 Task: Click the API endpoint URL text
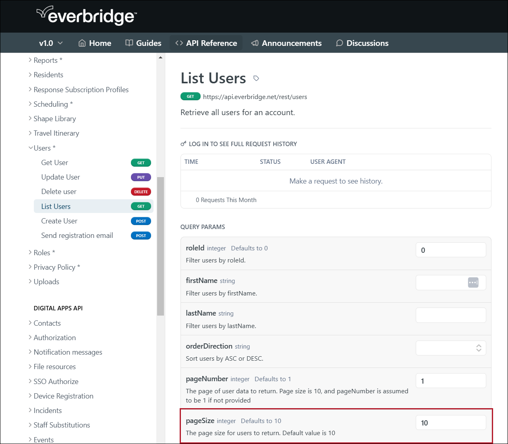click(x=255, y=97)
